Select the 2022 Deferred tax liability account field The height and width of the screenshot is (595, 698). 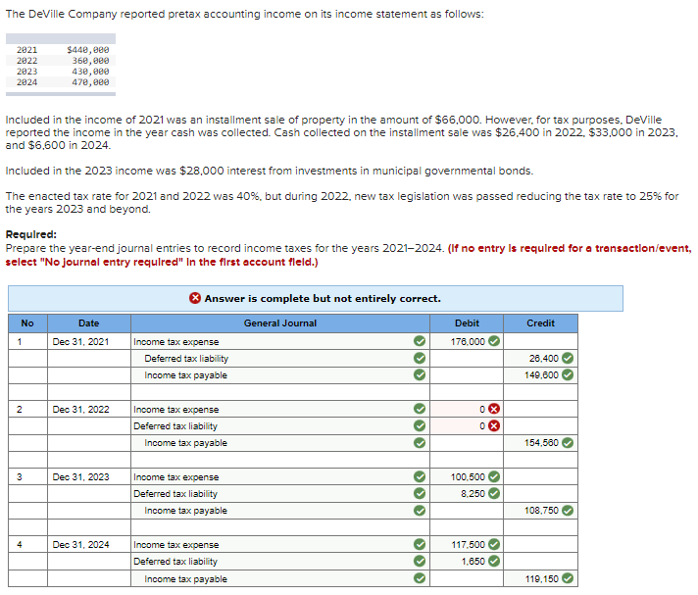point(280,425)
